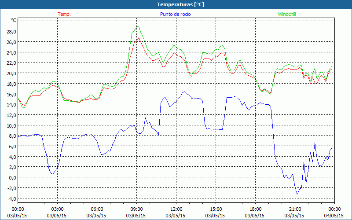Click the "4,0" y-axis value

pyautogui.click(x=13, y=157)
